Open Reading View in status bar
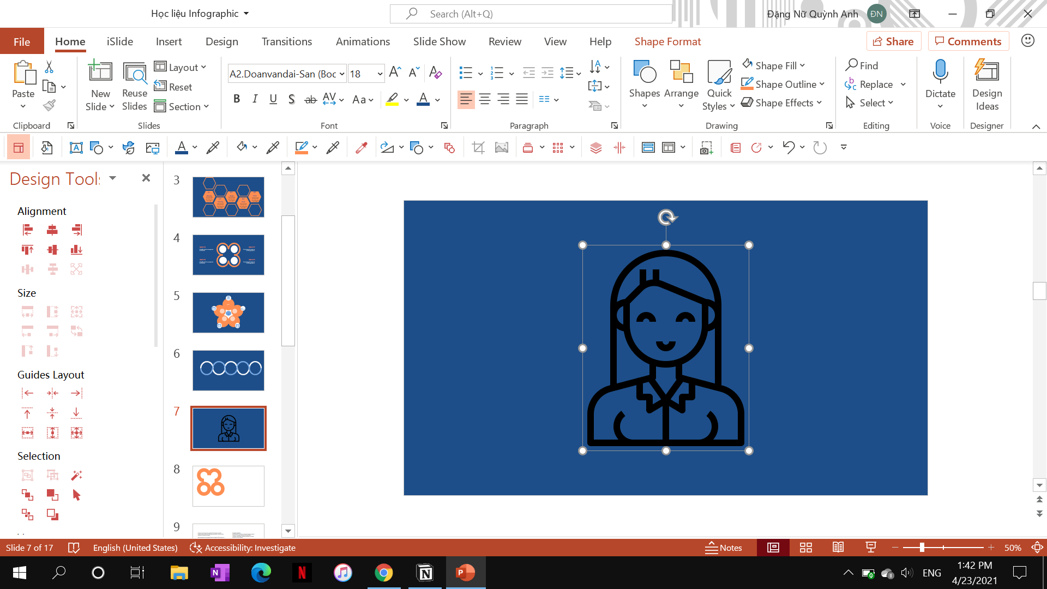Image resolution: width=1047 pixels, height=589 pixels. point(838,548)
